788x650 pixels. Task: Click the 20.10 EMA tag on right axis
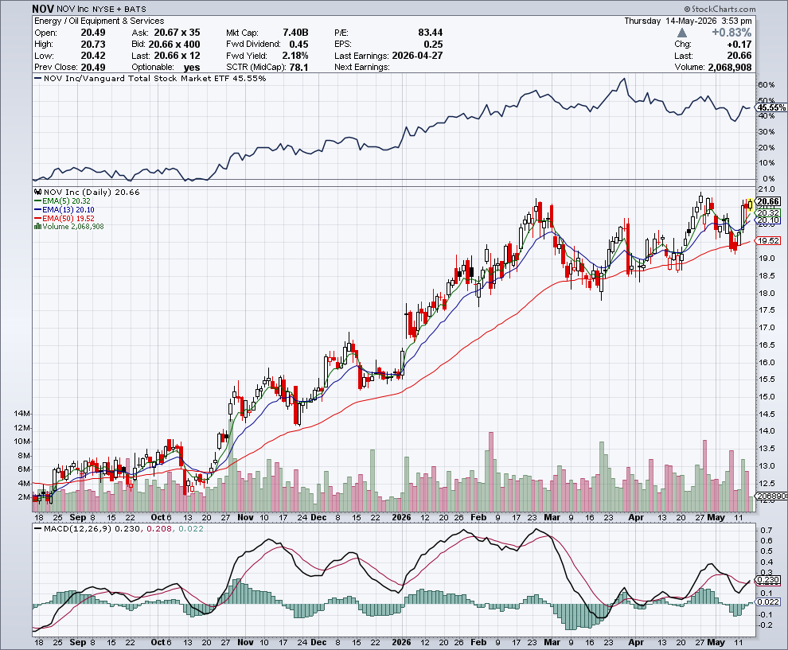tap(768, 220)
